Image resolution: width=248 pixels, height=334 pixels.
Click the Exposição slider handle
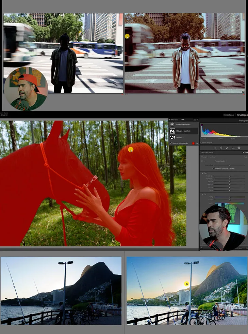point(230,176)
